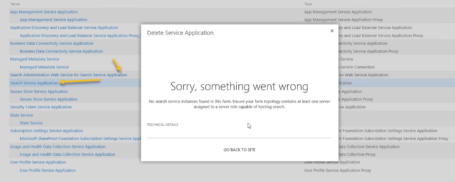Image resolution: width=455 pixels, height=182 pixels.
Task: Open Microsoft SharePoint Foundation Subscription Settings proxy
Action: pyautogui.click(x=79, y=139)
